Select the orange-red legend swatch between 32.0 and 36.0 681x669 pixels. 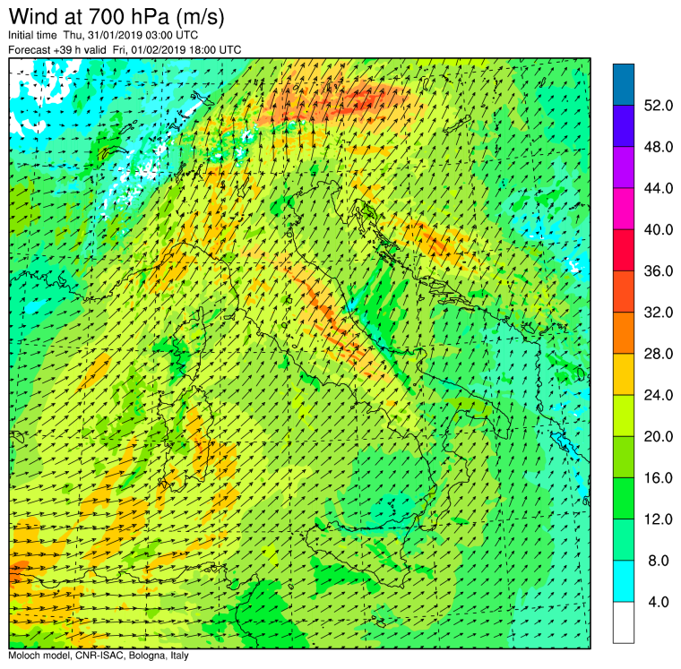(624, 292)
